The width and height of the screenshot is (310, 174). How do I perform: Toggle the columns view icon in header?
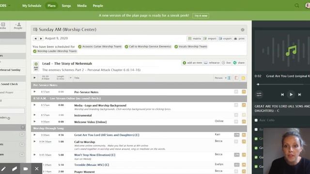pos(229,78)
